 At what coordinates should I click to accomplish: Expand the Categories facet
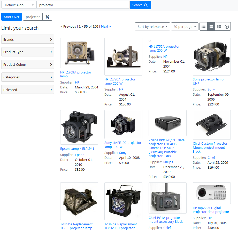pos(28,77)
